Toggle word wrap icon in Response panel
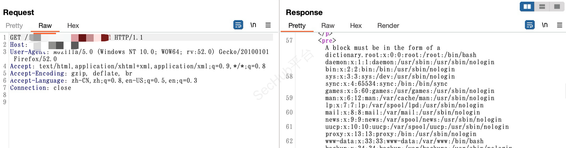Screen dimensions: 566x148 pyautogui.click(x=529, y=25)
